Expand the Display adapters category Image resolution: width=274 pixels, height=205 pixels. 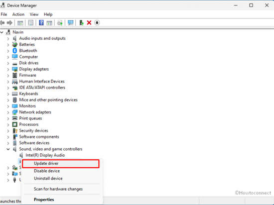pyautogui.click(x=8, y=69)
